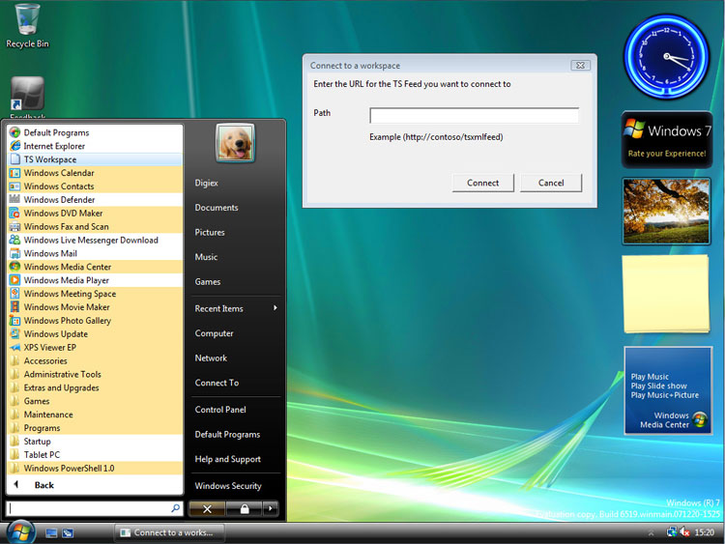The height and width of the screenshot is (544, 725).
Task: Click the Path input field
Action: point(474,115)
